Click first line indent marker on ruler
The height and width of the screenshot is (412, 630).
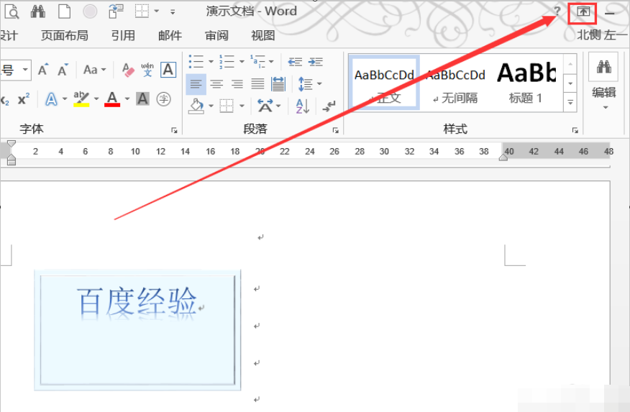(x=12, y=144)
